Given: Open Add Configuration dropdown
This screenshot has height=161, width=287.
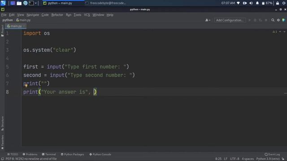Looking at the screenshot, I should tap(230, 20).
